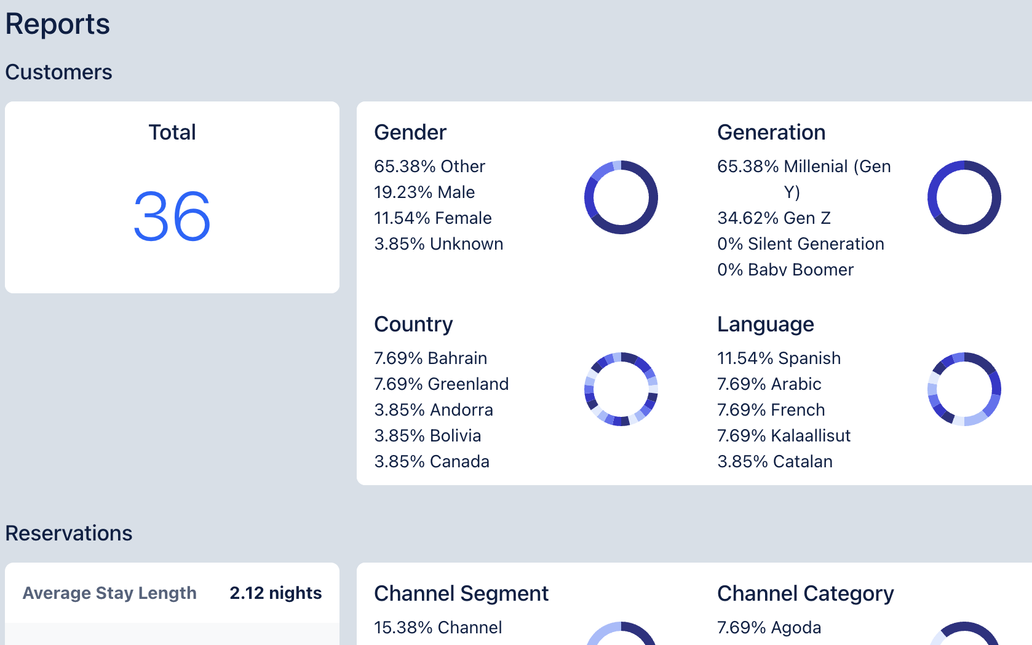Click the total customers number 36
Image resolution: width=1032 pixels, height=645 pixels.
(x=172, y=216)
